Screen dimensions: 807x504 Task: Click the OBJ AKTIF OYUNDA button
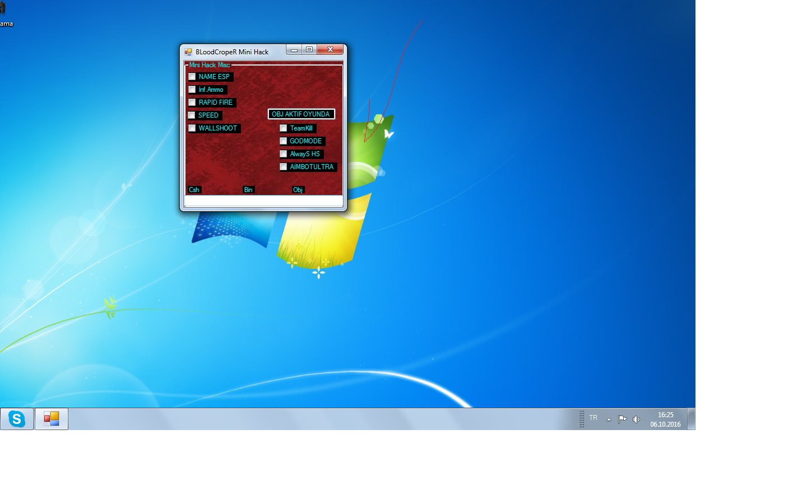(302, 114)
